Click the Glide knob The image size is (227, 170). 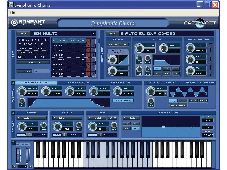[112, 71]
